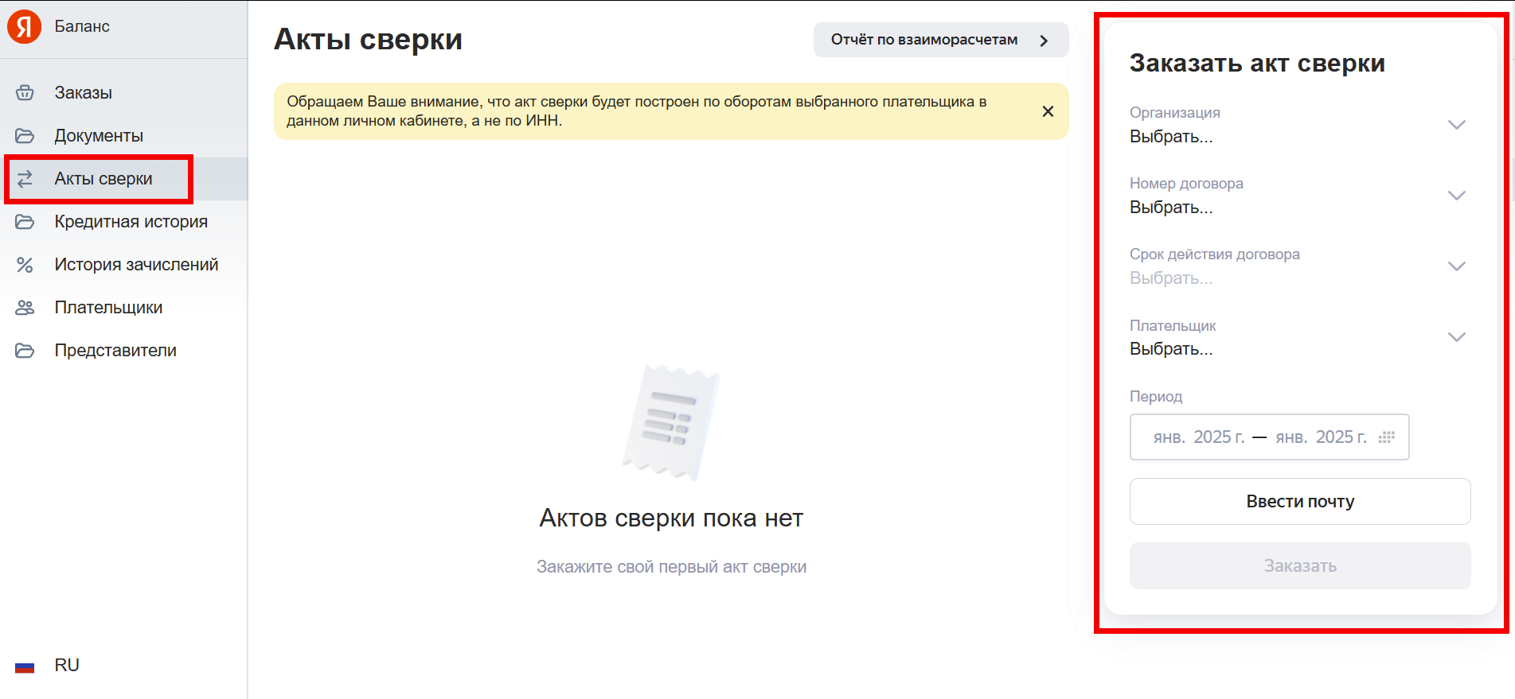This screenshot has height=699, width=1515.
Task: Open the Кредитная история menu item
Action: 131,222
